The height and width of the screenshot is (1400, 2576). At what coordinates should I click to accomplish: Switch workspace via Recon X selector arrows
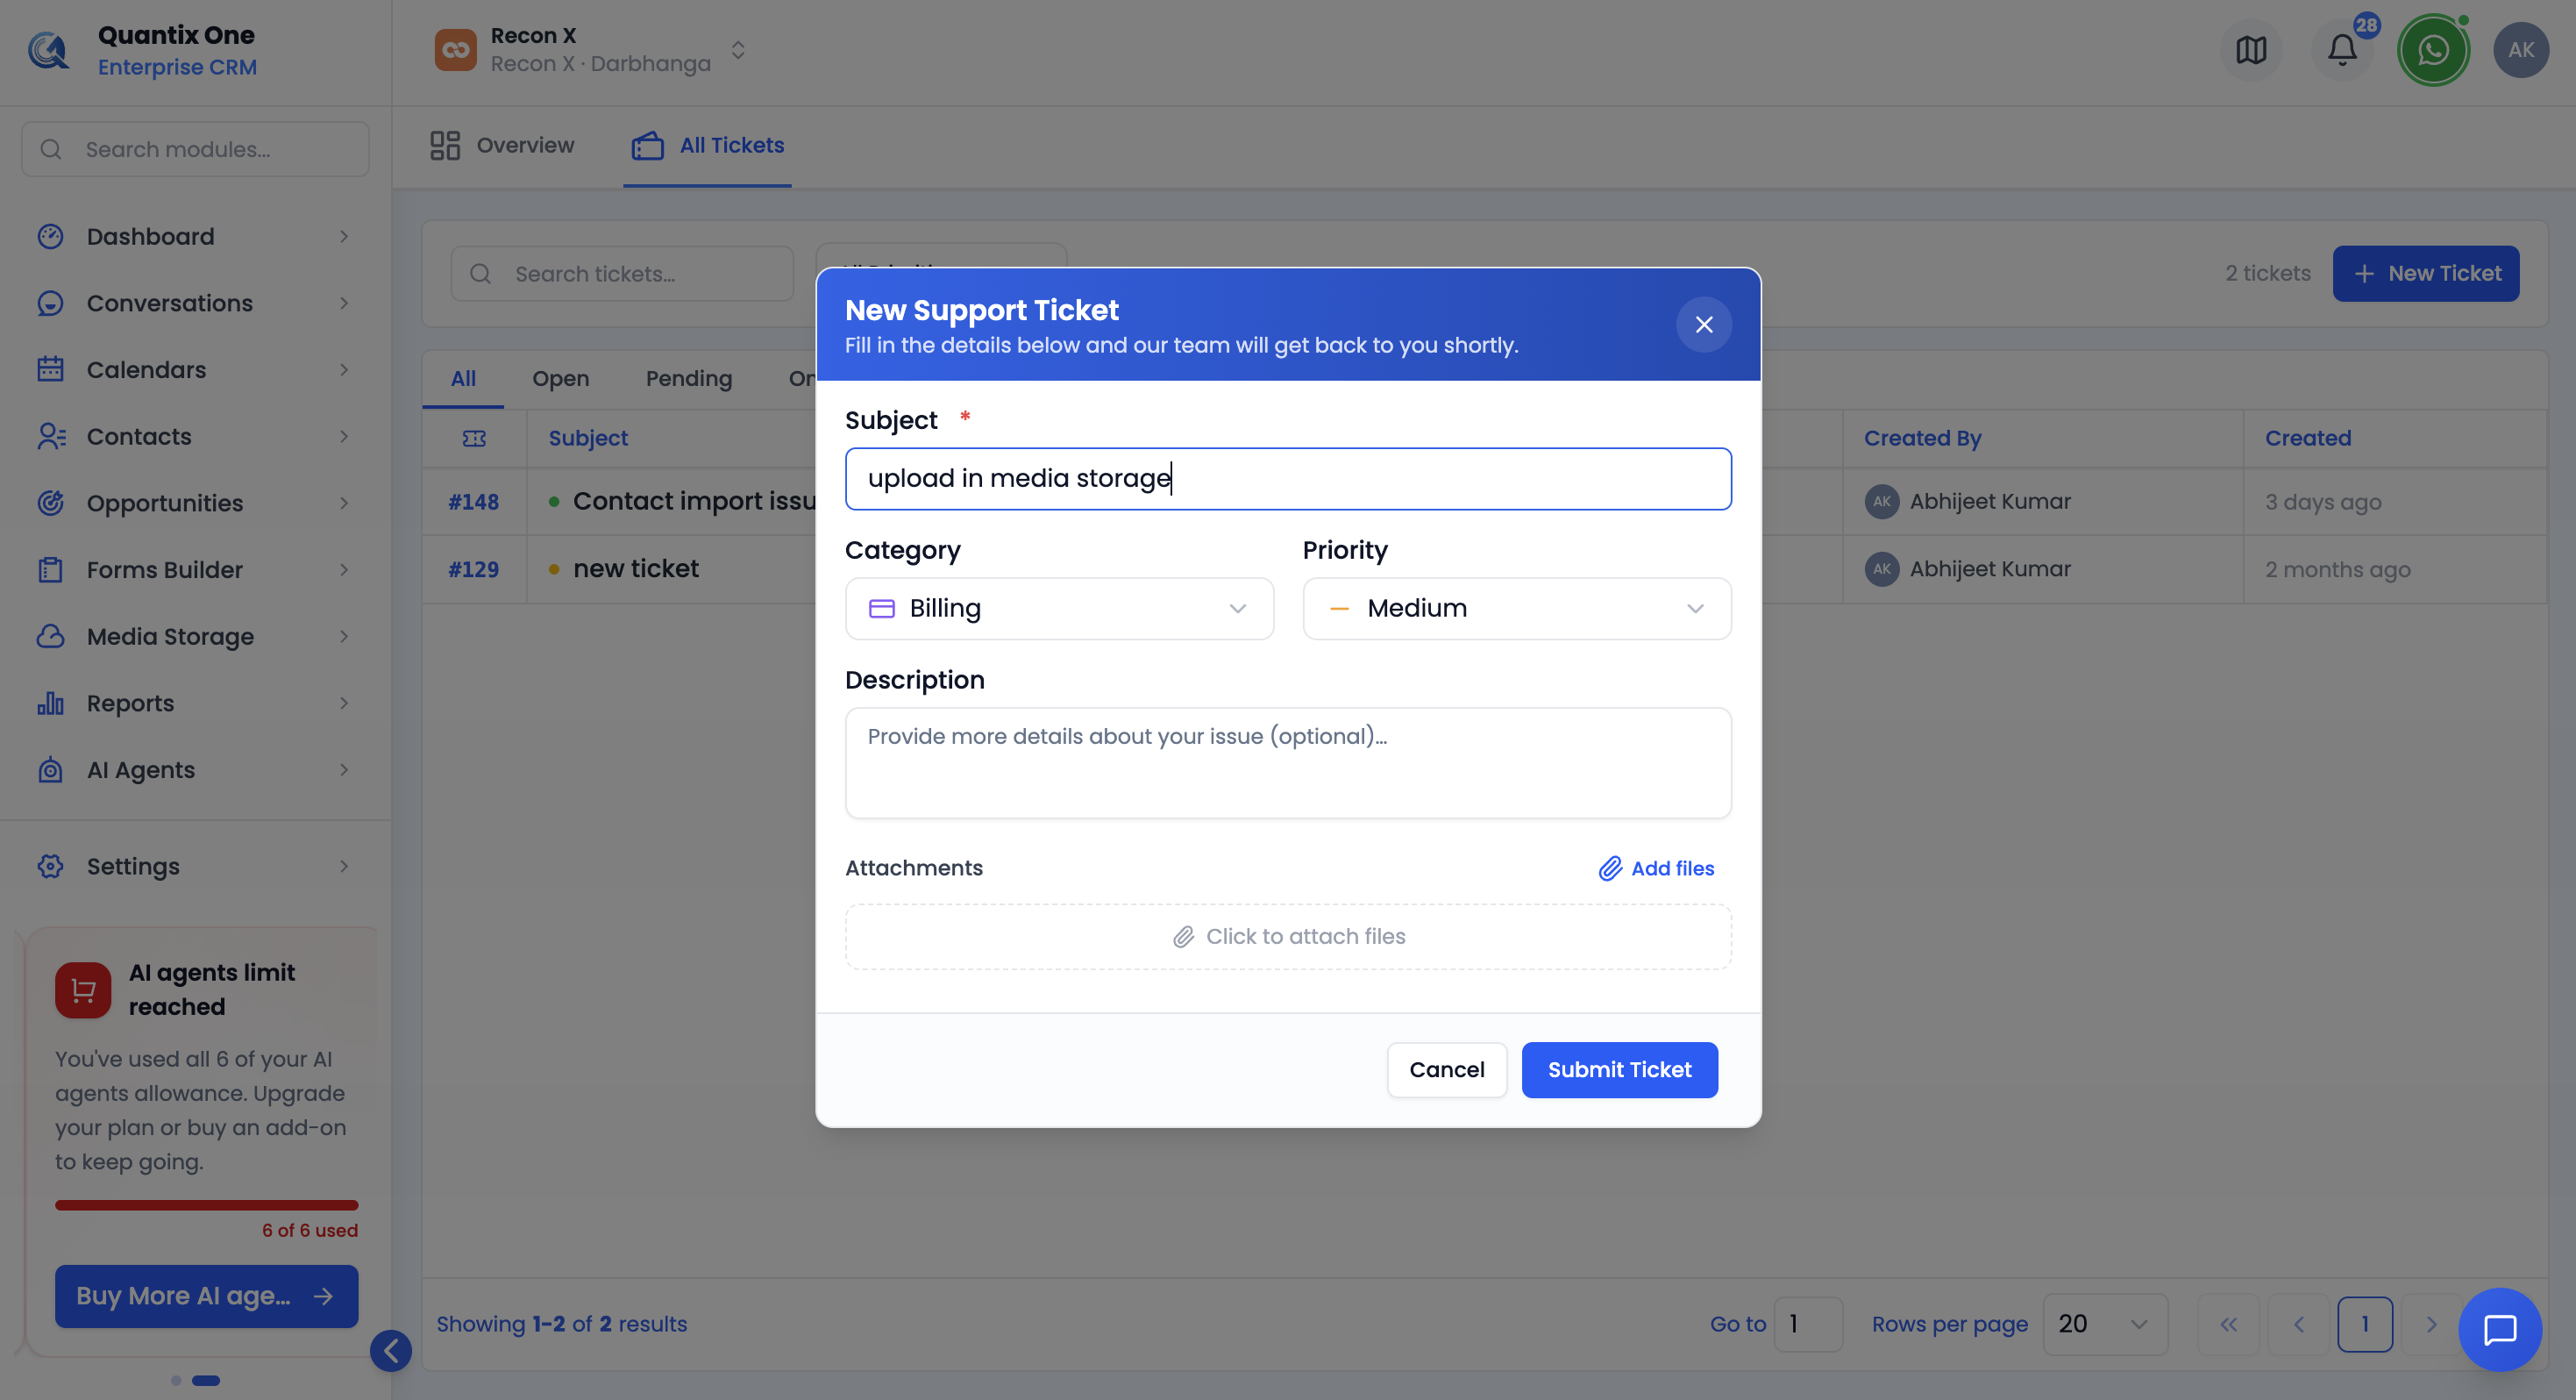tap(738, 50)
